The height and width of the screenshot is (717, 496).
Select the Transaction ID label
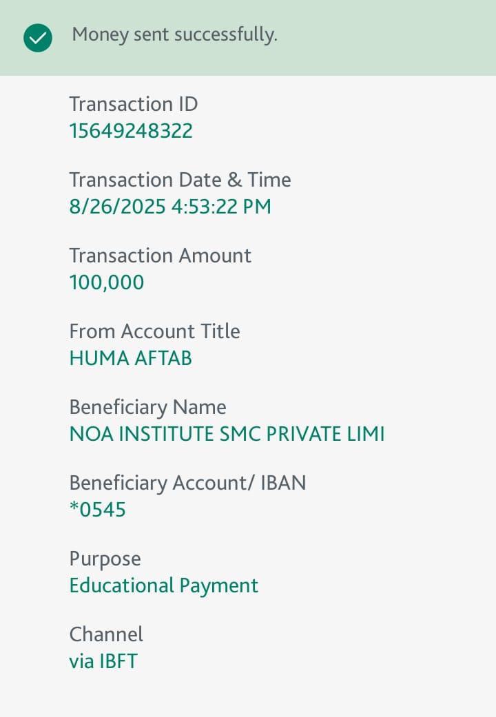tap(133, 104)
